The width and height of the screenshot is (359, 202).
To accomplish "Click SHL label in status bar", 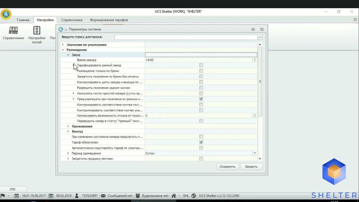I will [x=186, y=196].
